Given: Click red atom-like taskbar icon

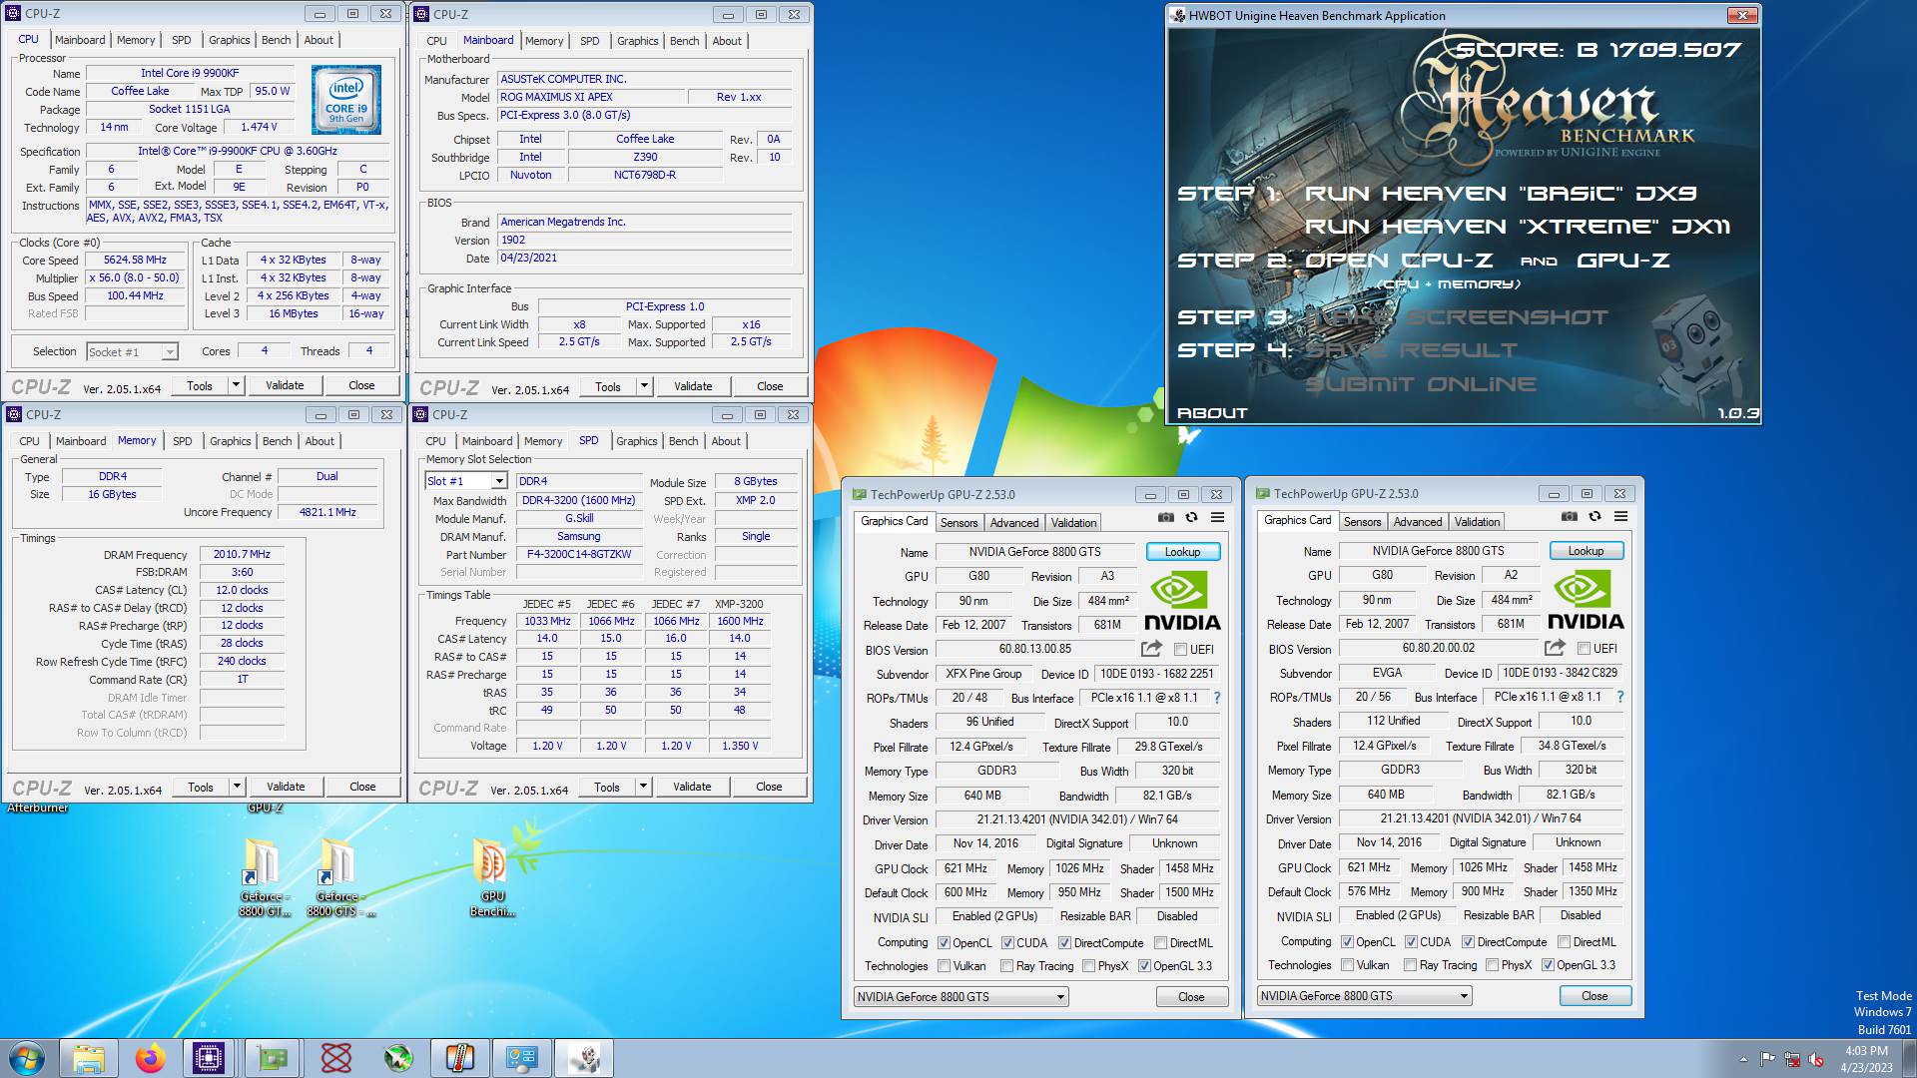Looking at the screenshot, I should 336,1058.
